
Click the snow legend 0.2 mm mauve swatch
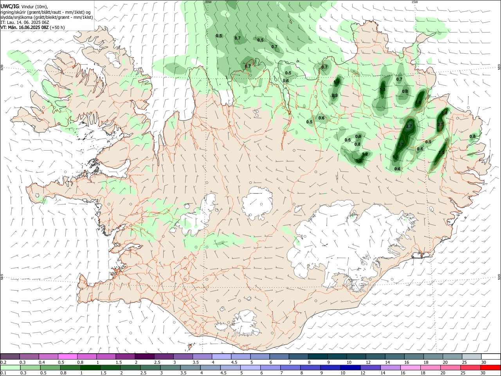pyautogui.click(x=10, y=356)
